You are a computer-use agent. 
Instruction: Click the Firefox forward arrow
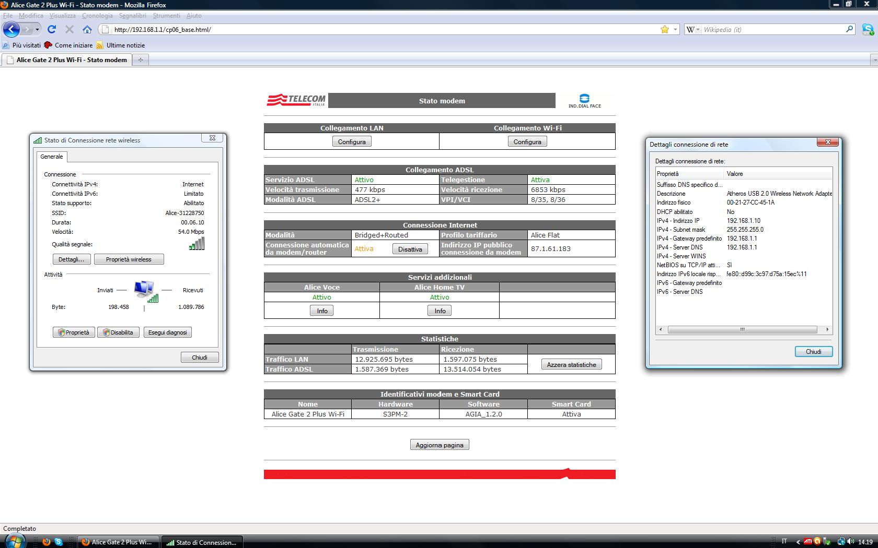point(27,29)
